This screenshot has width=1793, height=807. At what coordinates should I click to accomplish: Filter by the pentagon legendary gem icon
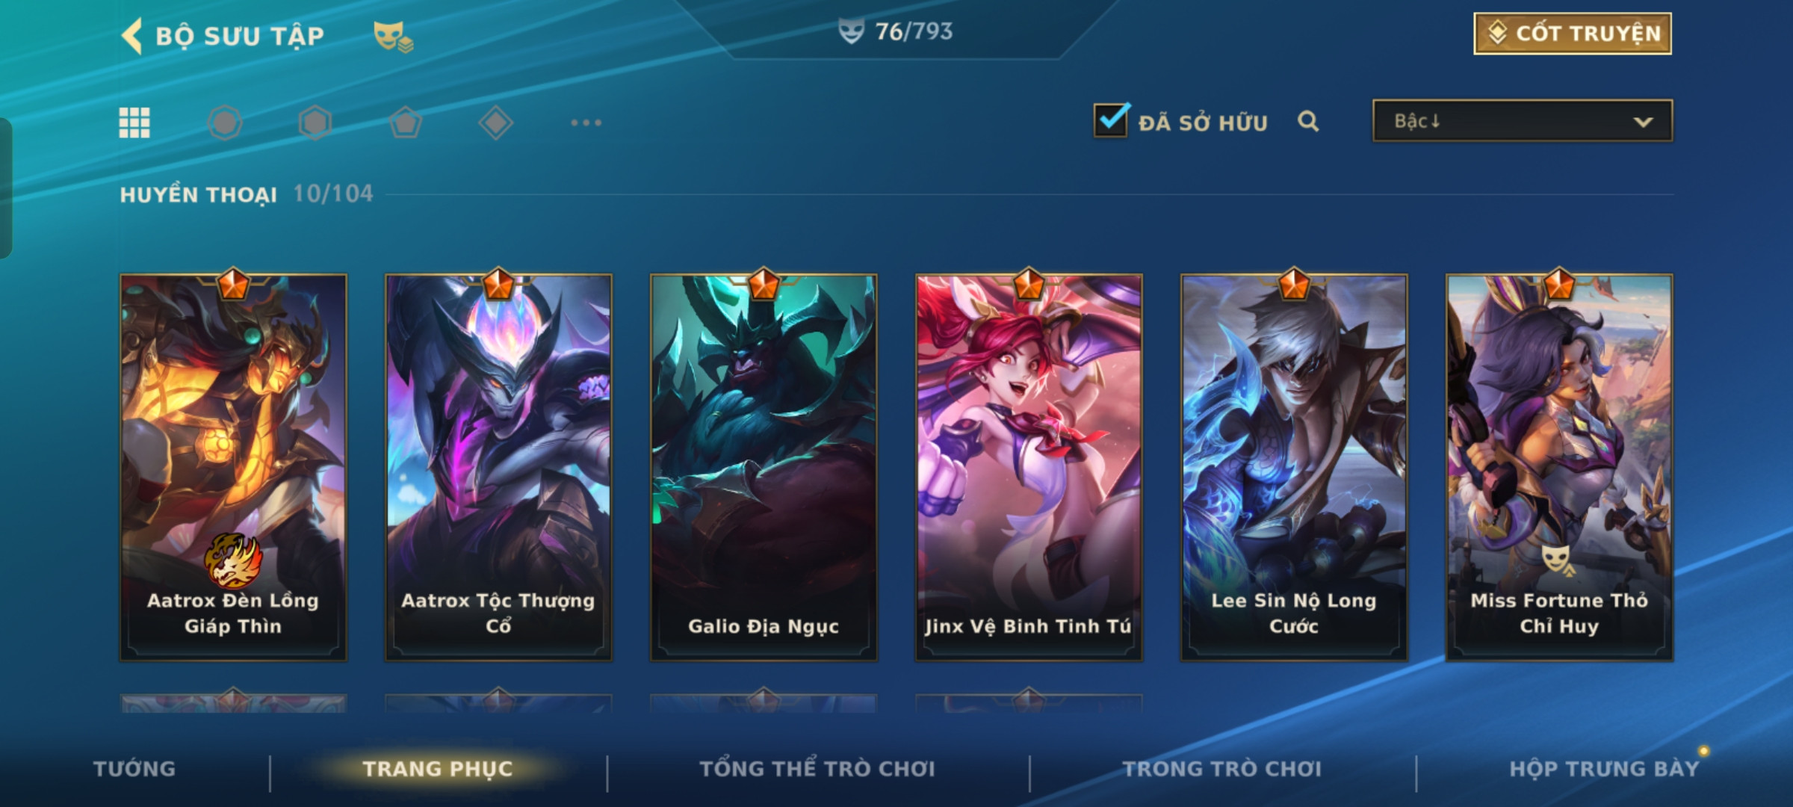pyautogui.click(x=406, y=123)
